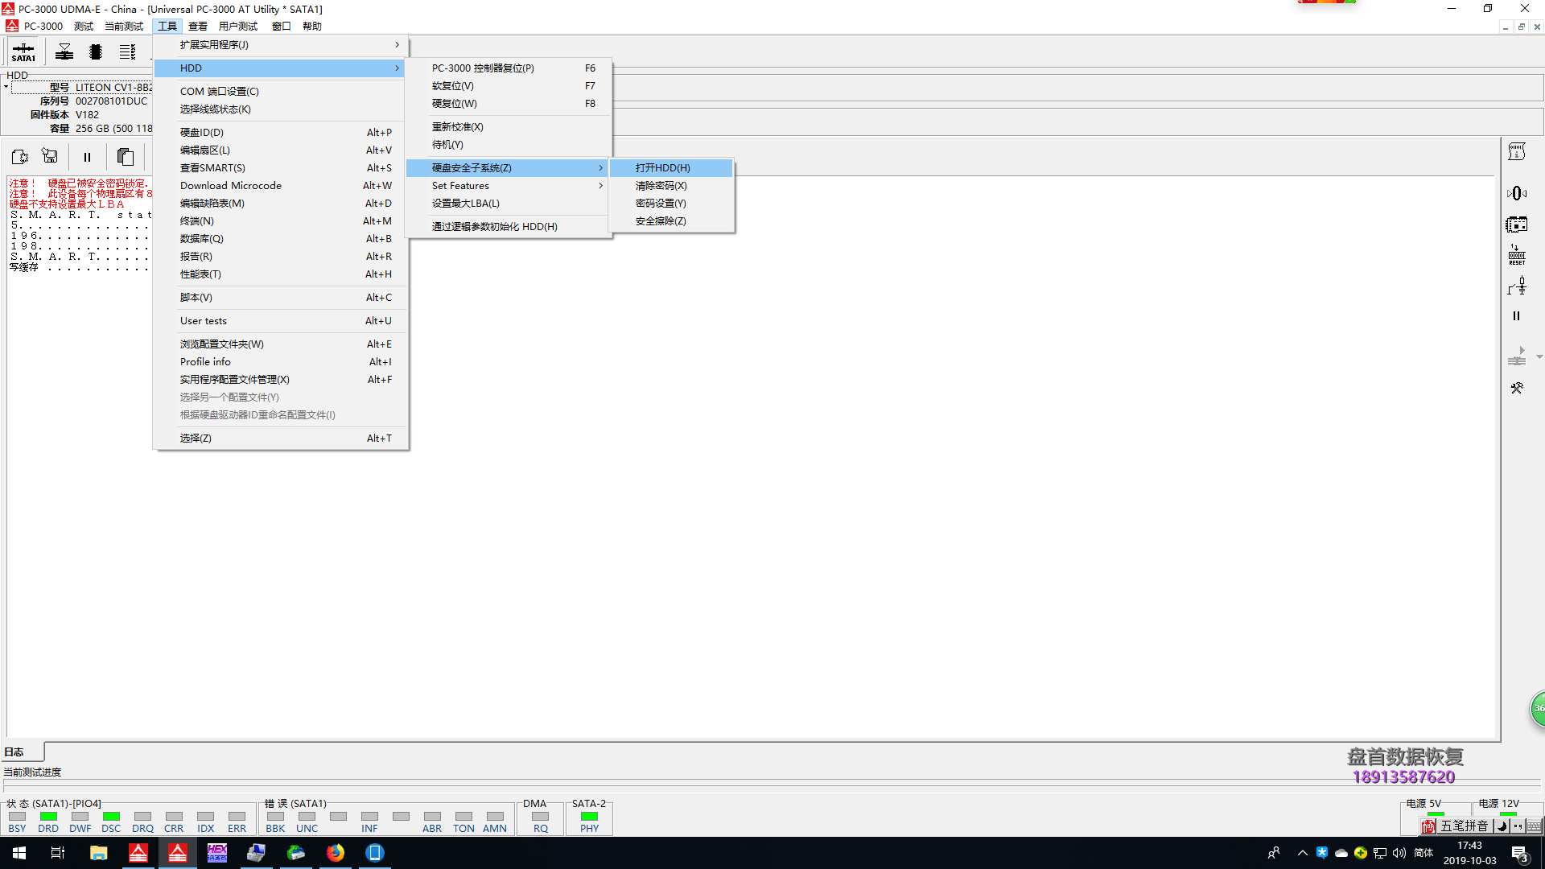Click the volume icon in system tray
Screen dimensions: 1545x869
pos(1399,853)
